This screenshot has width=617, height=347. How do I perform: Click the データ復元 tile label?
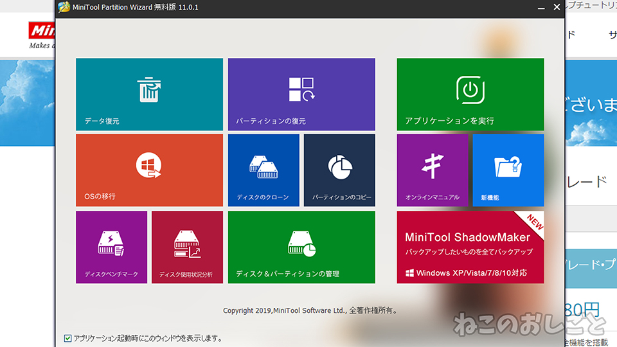coord(102,121)
